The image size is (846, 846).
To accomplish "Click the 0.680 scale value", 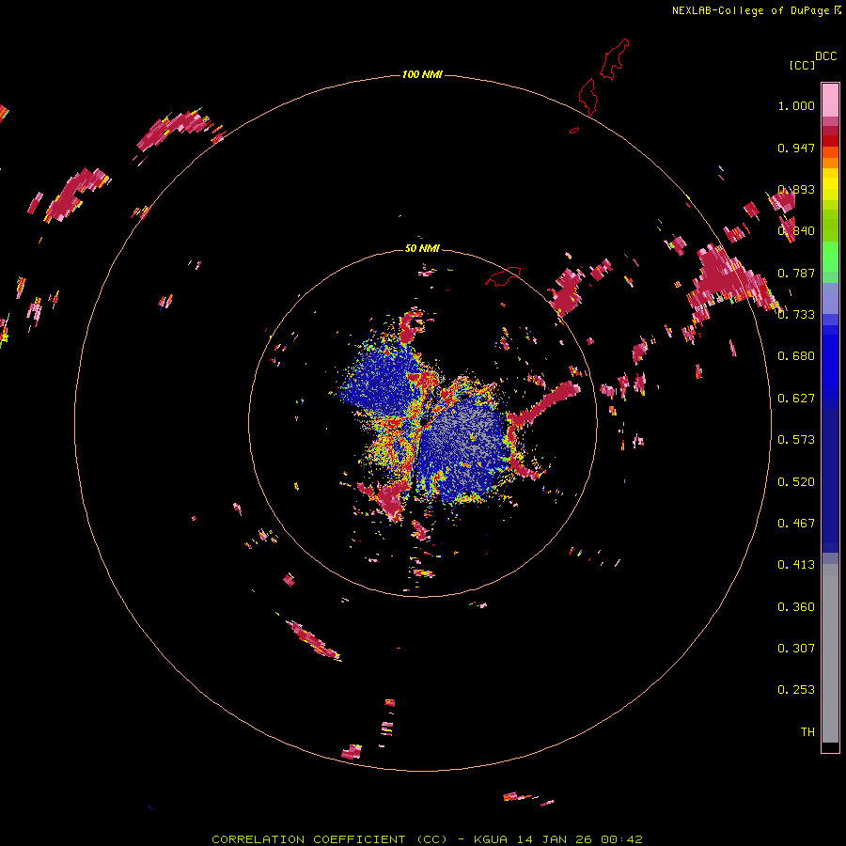I will tap(796, 355).
